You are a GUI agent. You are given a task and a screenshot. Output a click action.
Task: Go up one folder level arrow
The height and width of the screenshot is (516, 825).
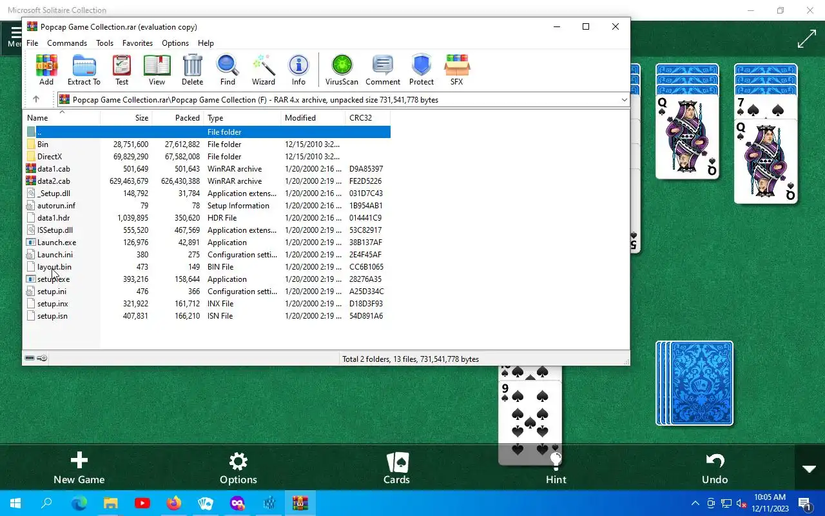click(x=36, y=99)
